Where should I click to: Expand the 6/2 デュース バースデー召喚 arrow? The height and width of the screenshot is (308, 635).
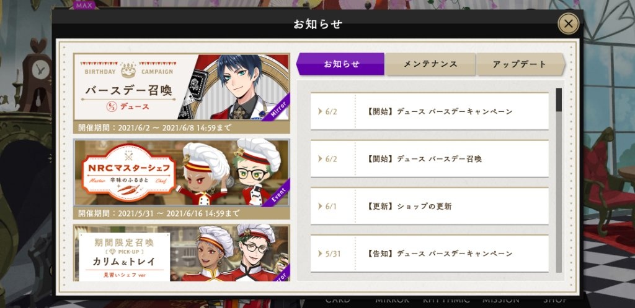tap(320, 159)
